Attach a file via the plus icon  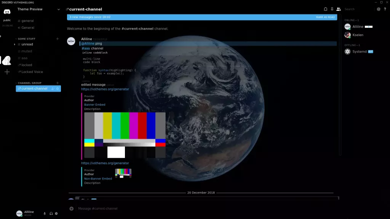click(x=71, y=208)
